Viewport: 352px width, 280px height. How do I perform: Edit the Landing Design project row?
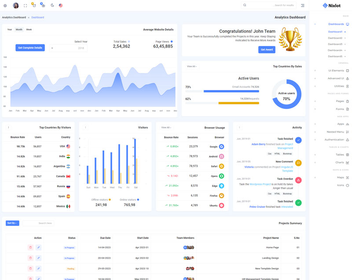tap(38, 258)
